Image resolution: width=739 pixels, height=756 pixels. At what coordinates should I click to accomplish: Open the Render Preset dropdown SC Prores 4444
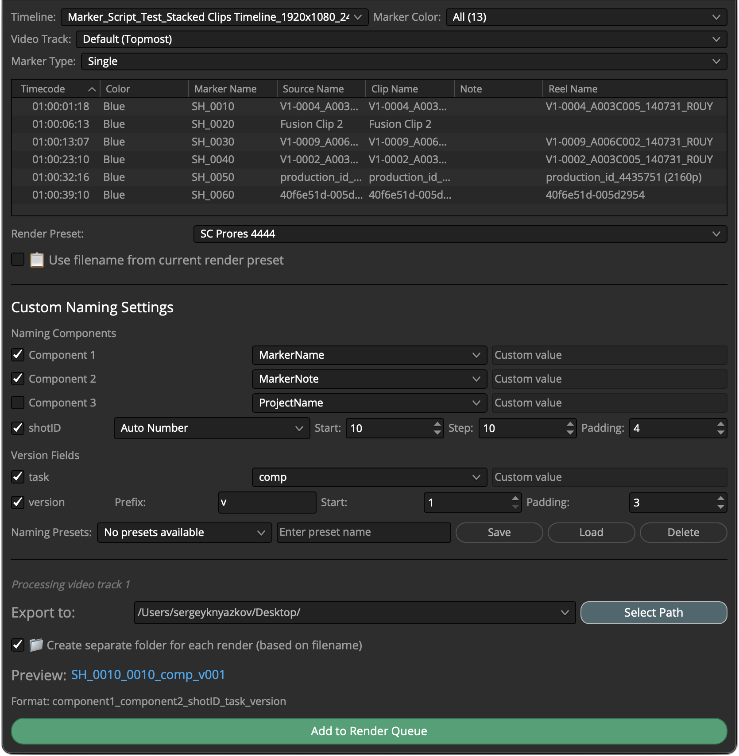pyautogui.click(x=460, y=234)
